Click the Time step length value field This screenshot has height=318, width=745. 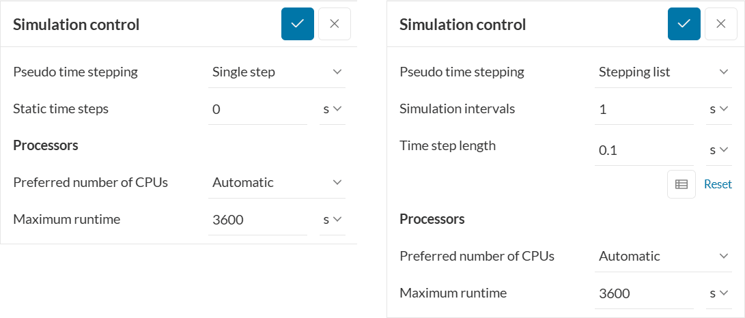click(x=644, y=150)
